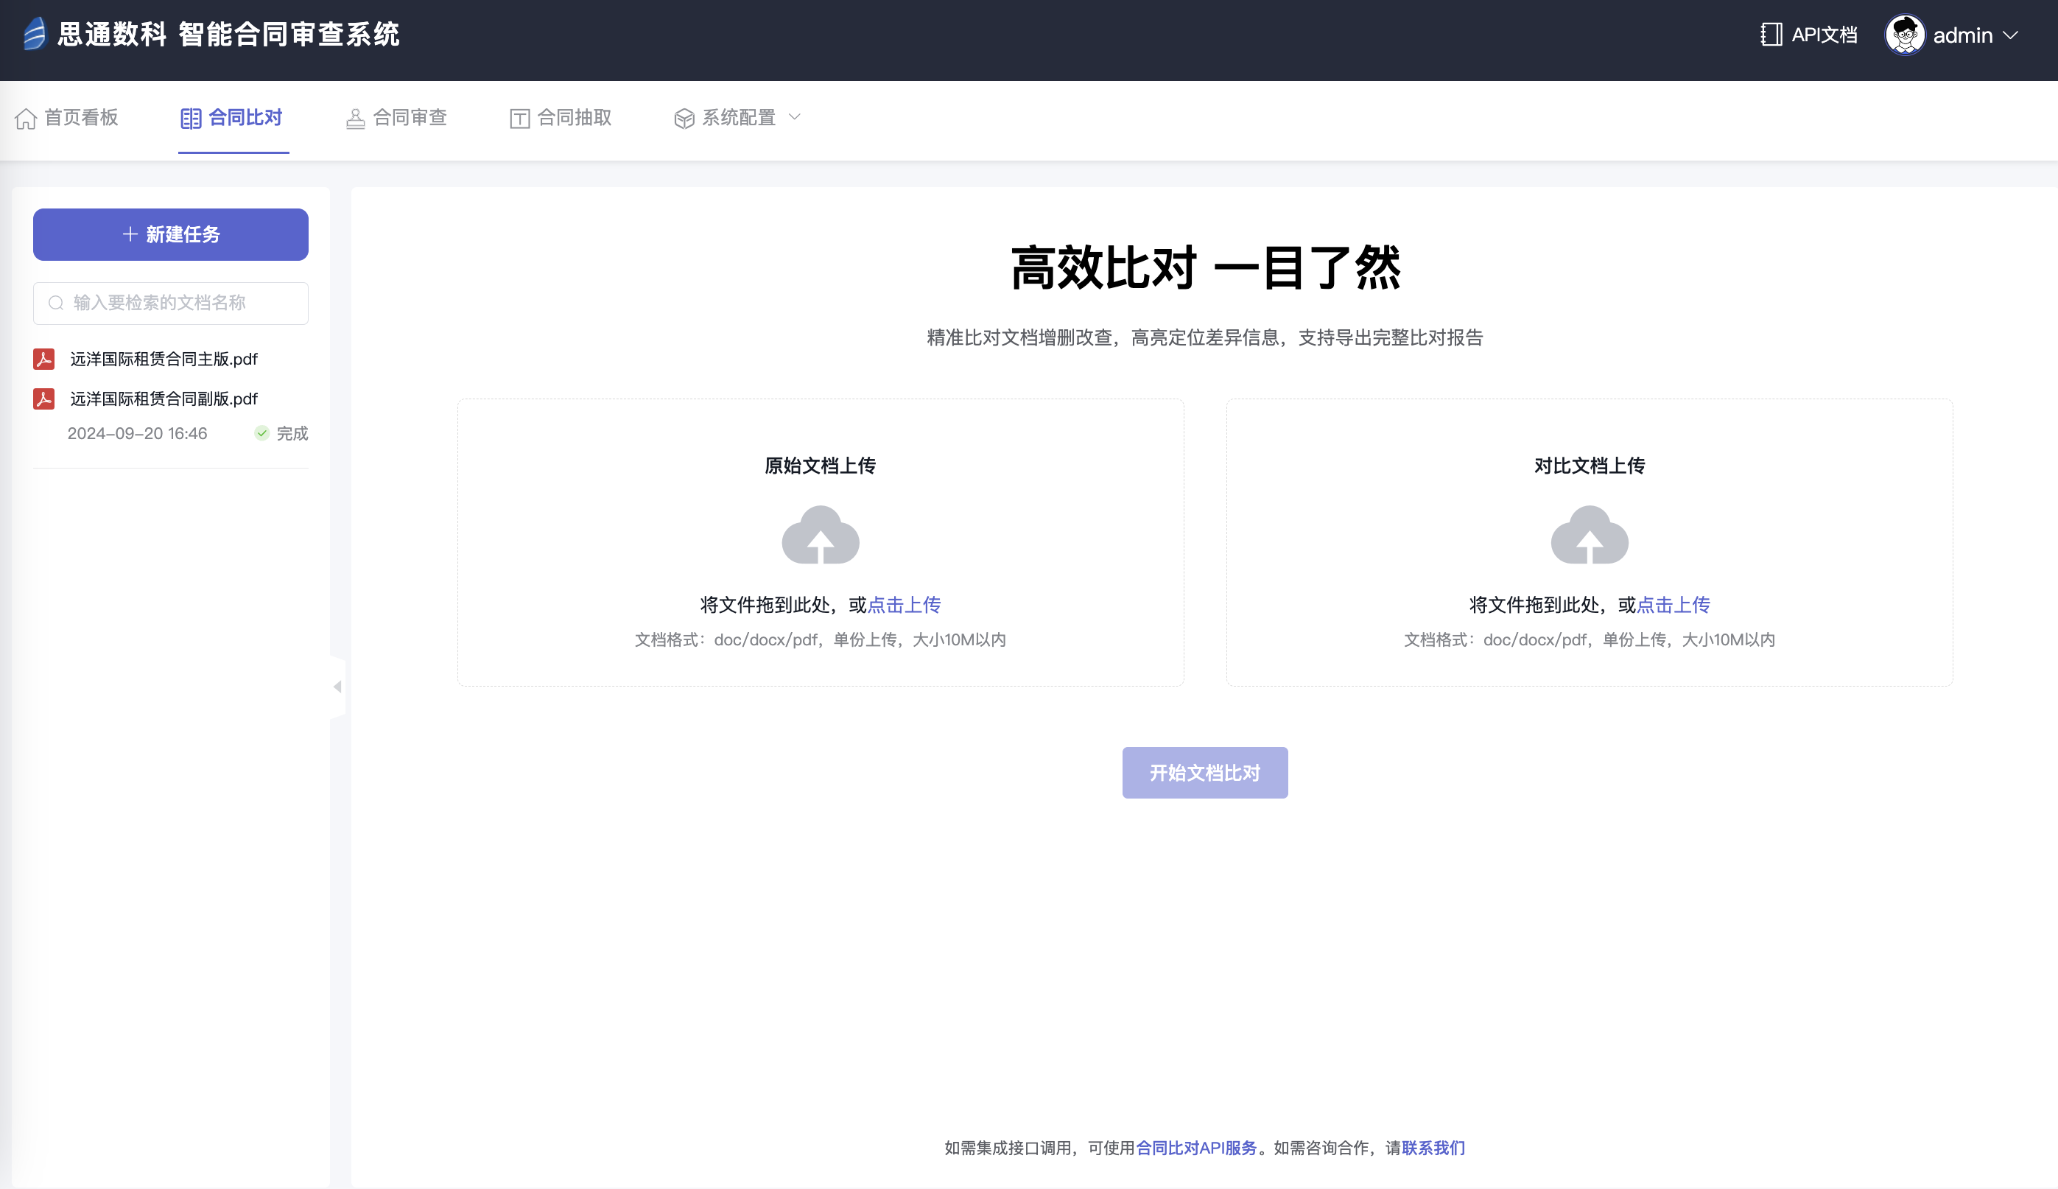Viewport: 2058px width, 1189px height.
Task: Open the 系统配置 menu
Action: 737,119
